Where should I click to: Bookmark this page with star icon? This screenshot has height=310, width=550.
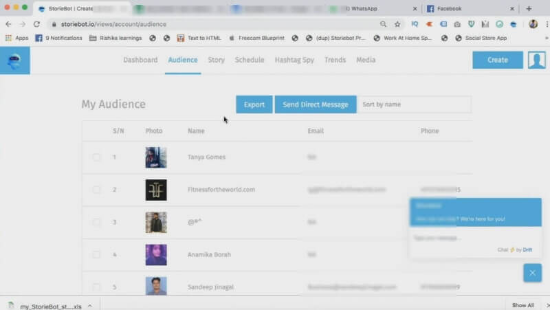pos(397,24)
